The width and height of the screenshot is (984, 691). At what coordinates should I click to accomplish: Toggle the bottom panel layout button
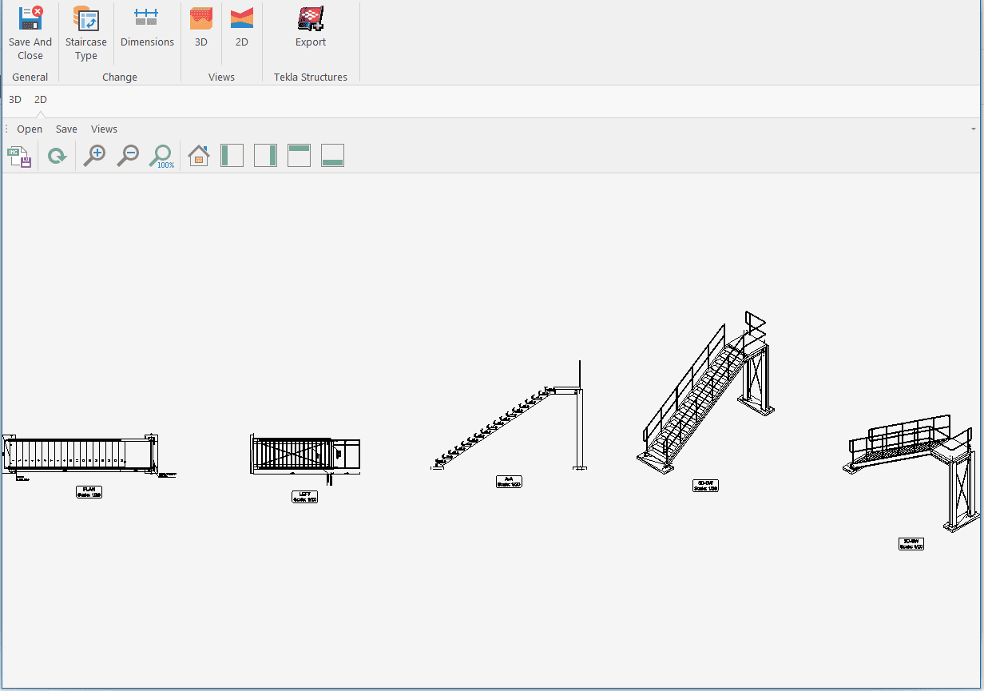[x=332, y=156]
